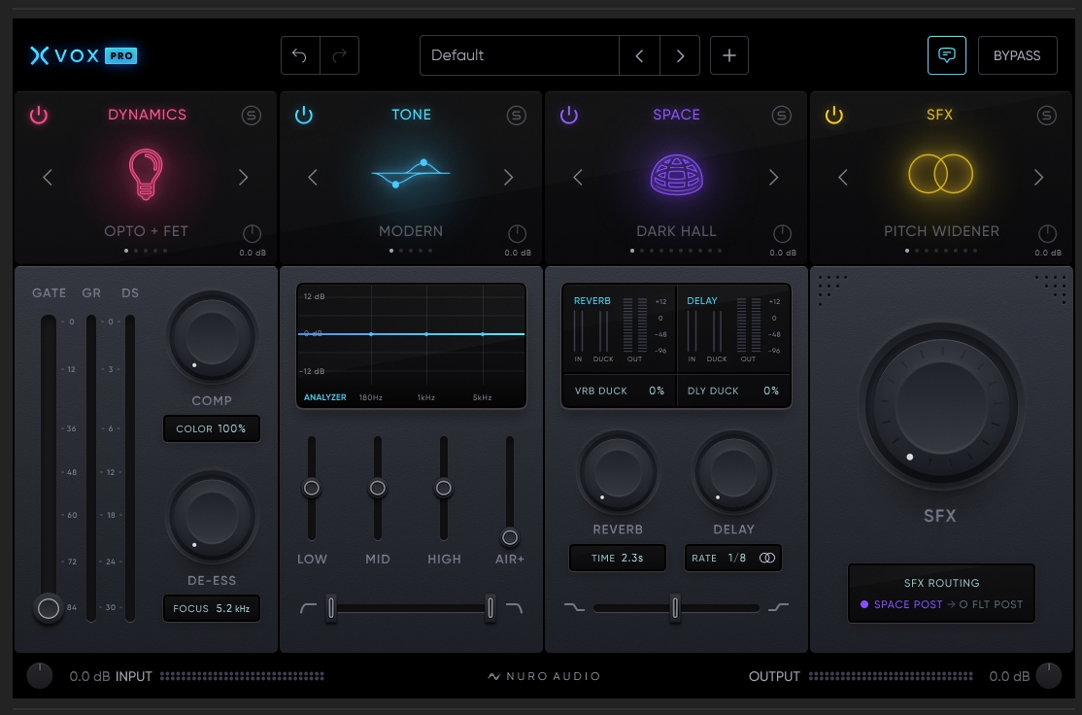Toggle the Tone module power button
The width and height of the screenshot is (1082, 715).
[x=304, y=115]
